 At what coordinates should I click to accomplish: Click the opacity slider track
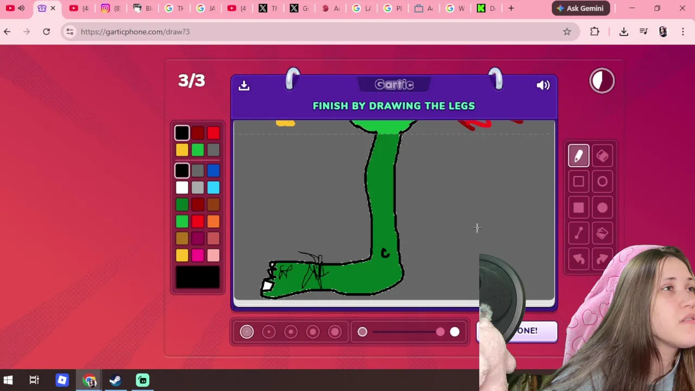pyautogui.click(x=408, y=332)
